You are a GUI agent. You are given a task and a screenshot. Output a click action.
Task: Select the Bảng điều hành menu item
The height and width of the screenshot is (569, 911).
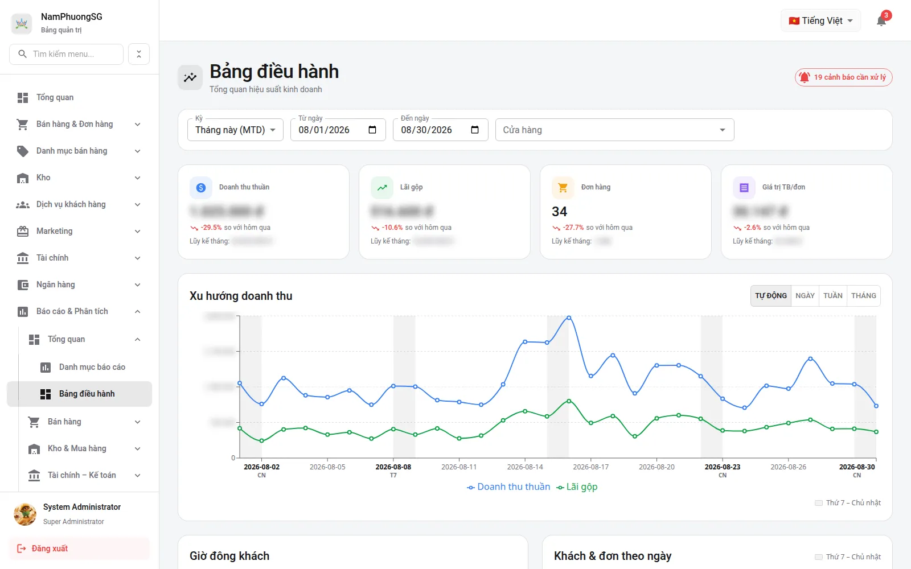pos(79,394)
